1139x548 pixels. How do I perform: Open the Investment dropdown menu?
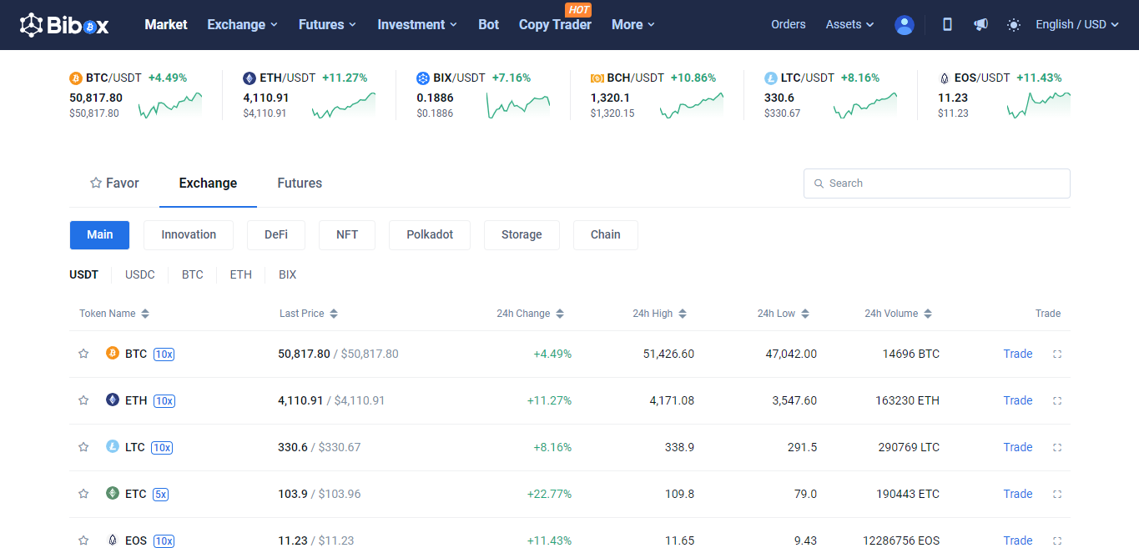tap(417, 25)
